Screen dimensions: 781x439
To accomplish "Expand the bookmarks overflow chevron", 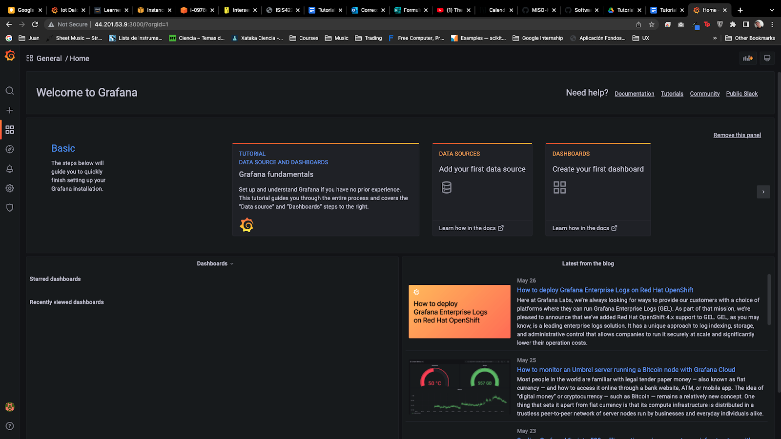I will (715, 38).
